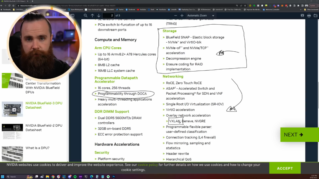Image resolution: width=319 pixels, height=179 pixels.
Task: Select the Data Center Transformation thumbnail
Action: pyautogui.click(x=12, y=81)
